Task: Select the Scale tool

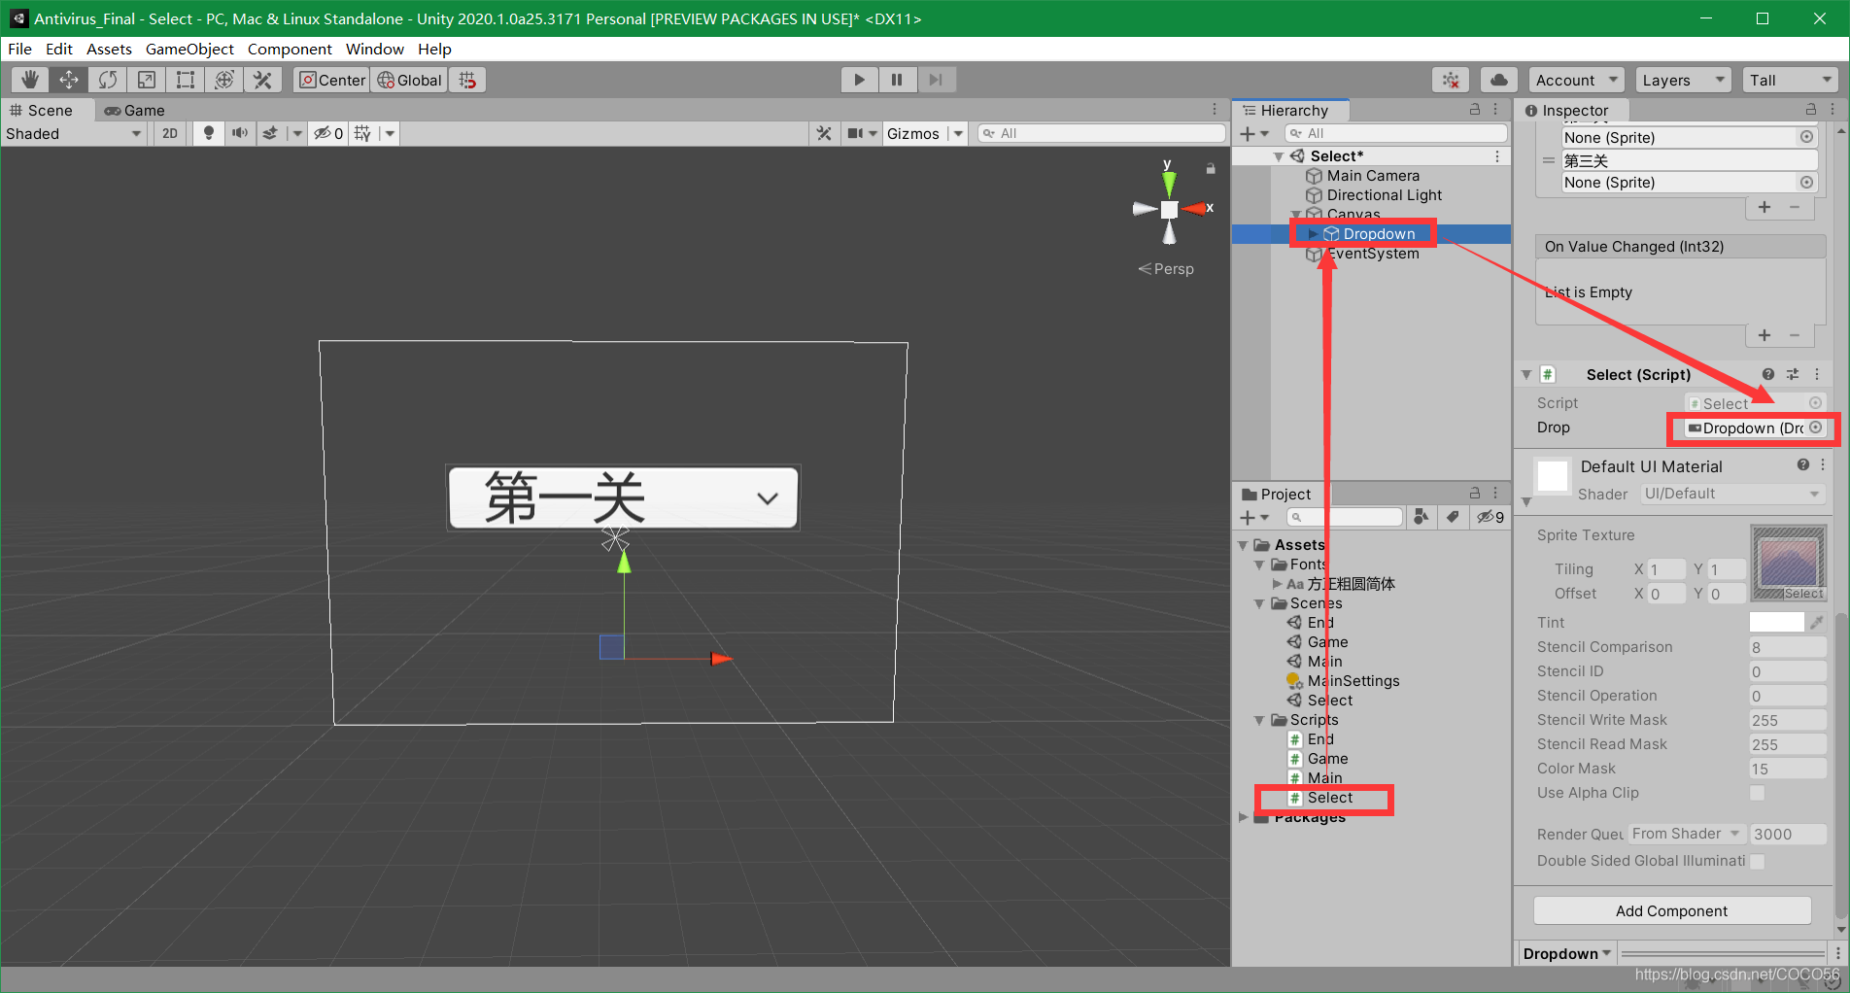Action: (146, 79)
